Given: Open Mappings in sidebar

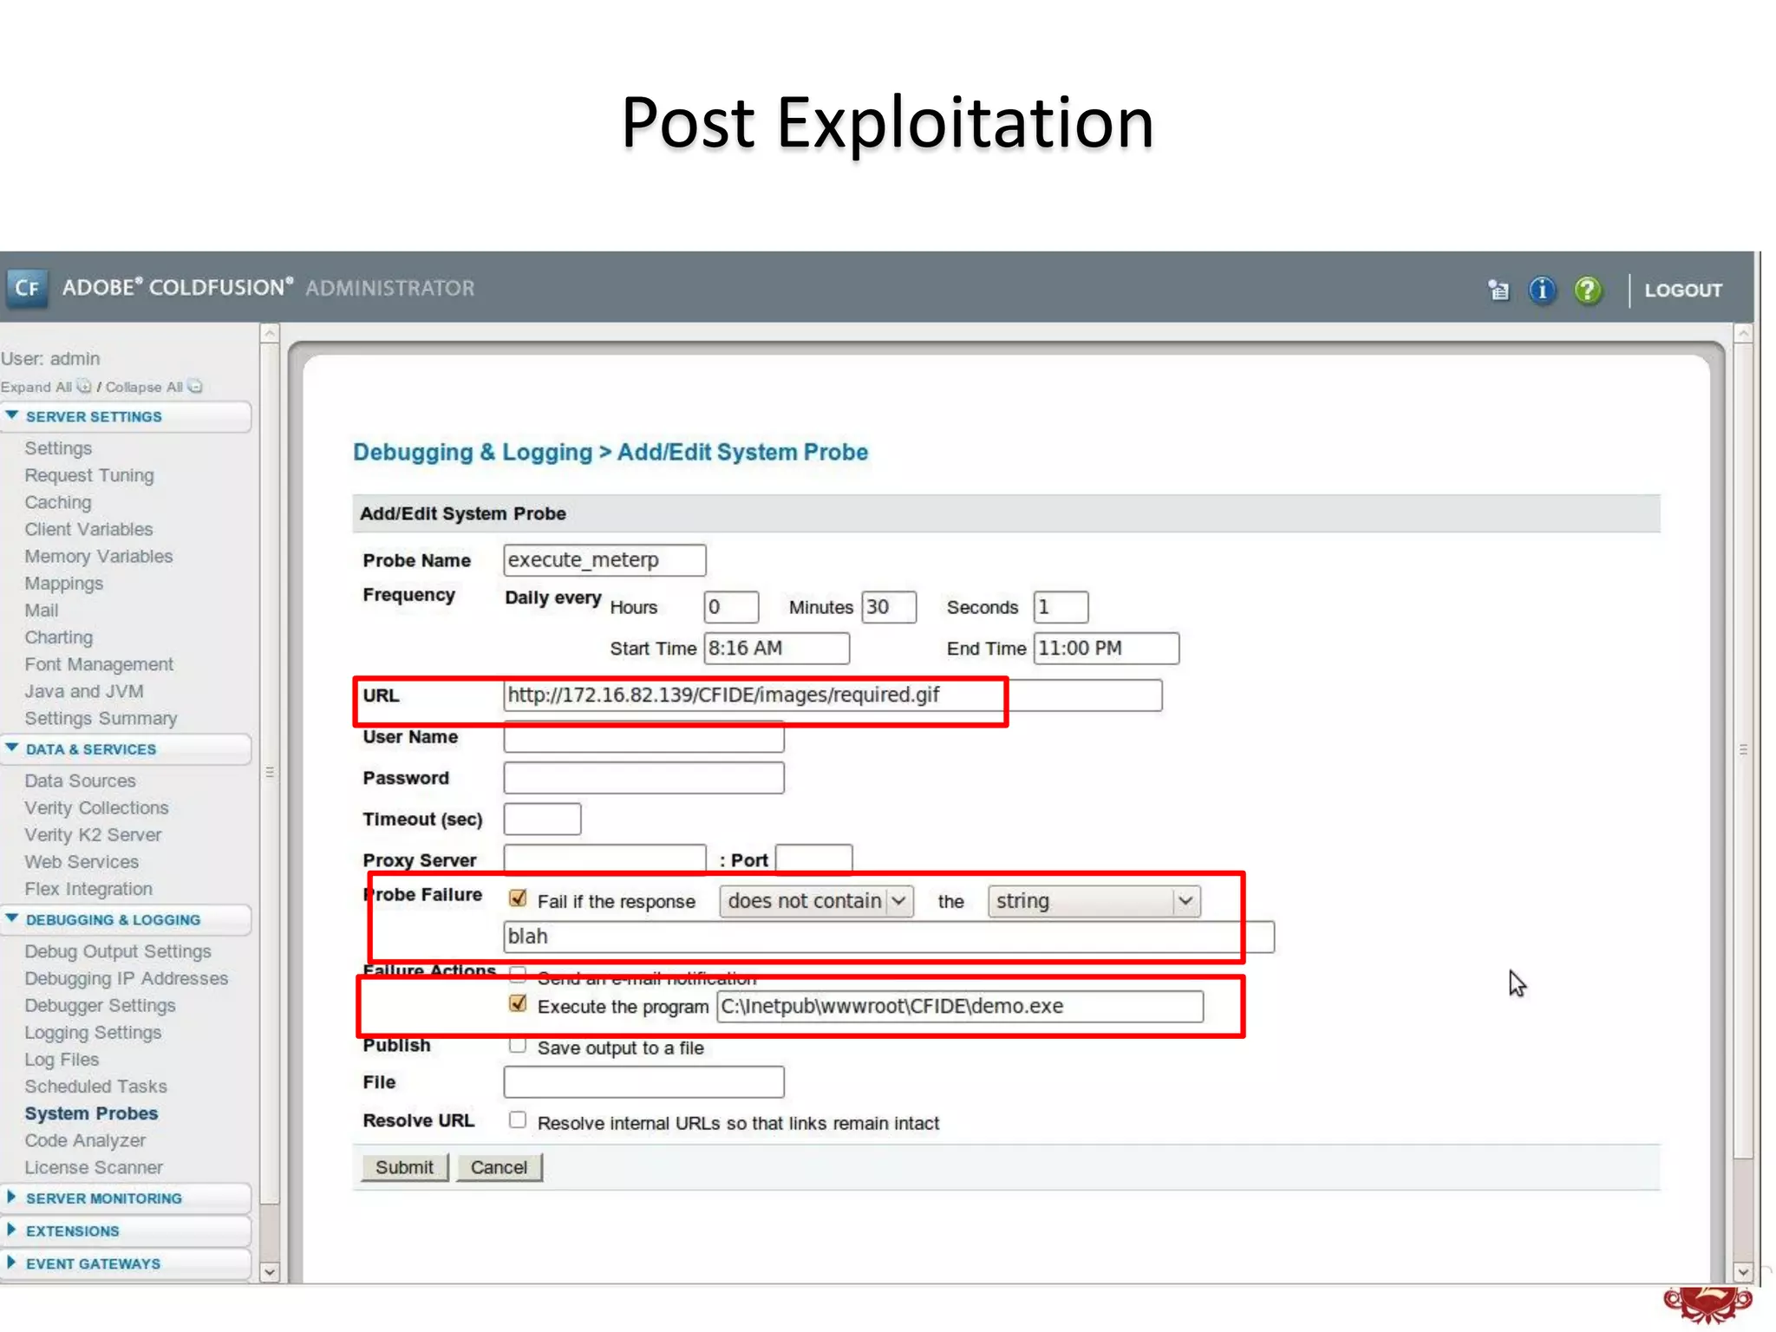Looking at the screenshot, I should tap(63, 583).
